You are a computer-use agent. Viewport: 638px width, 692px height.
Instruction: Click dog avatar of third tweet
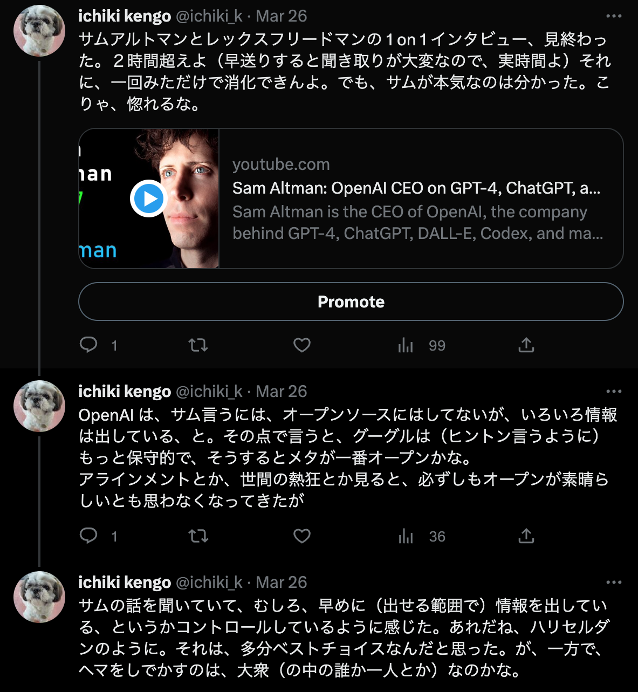click(39, 597)
